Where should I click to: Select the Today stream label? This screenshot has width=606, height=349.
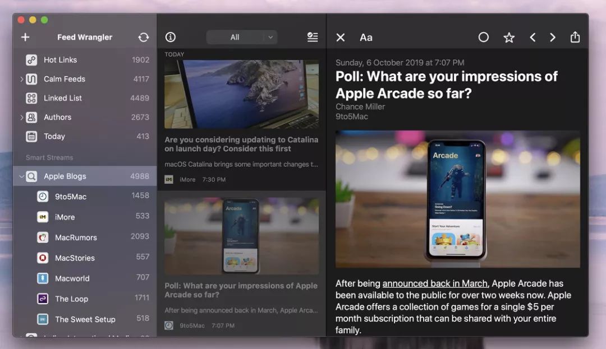tap(54, 136)
